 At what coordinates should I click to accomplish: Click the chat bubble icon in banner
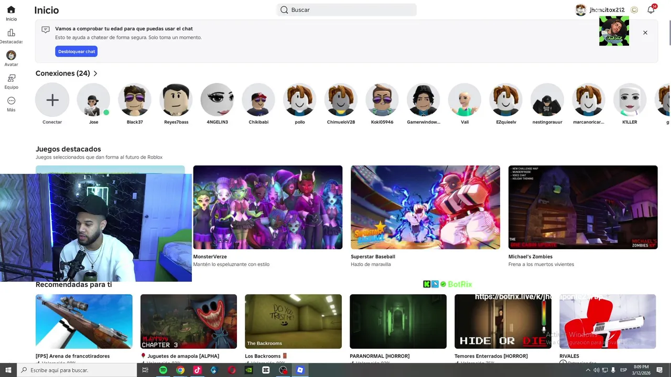click(x=46, y=30)
